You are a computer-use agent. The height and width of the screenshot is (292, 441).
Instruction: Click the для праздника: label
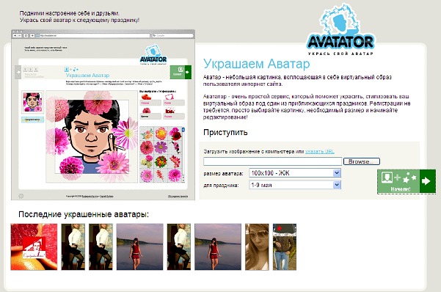click(221, 186)
